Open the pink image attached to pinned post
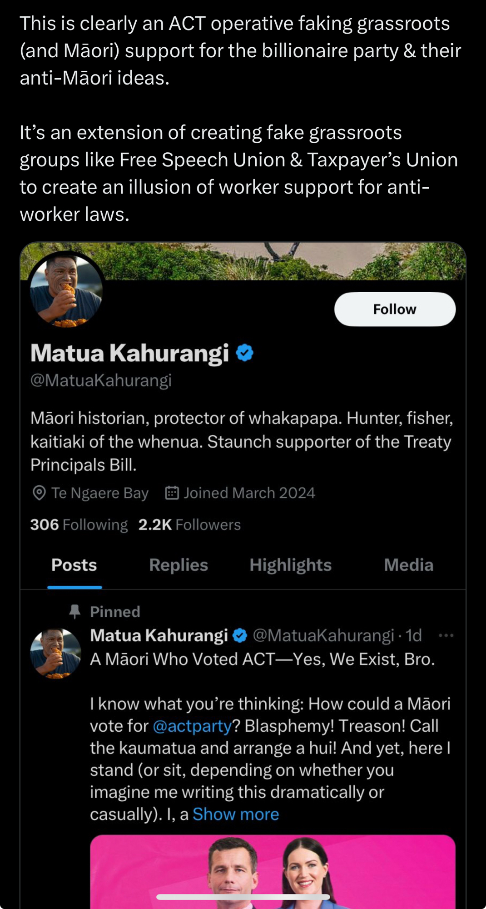The width and height of the screenshot is (486, 909). pyautogui.click(x=273, y=870)
